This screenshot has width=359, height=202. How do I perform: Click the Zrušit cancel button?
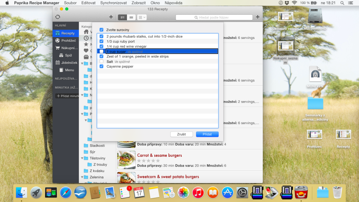pos(181,134)
